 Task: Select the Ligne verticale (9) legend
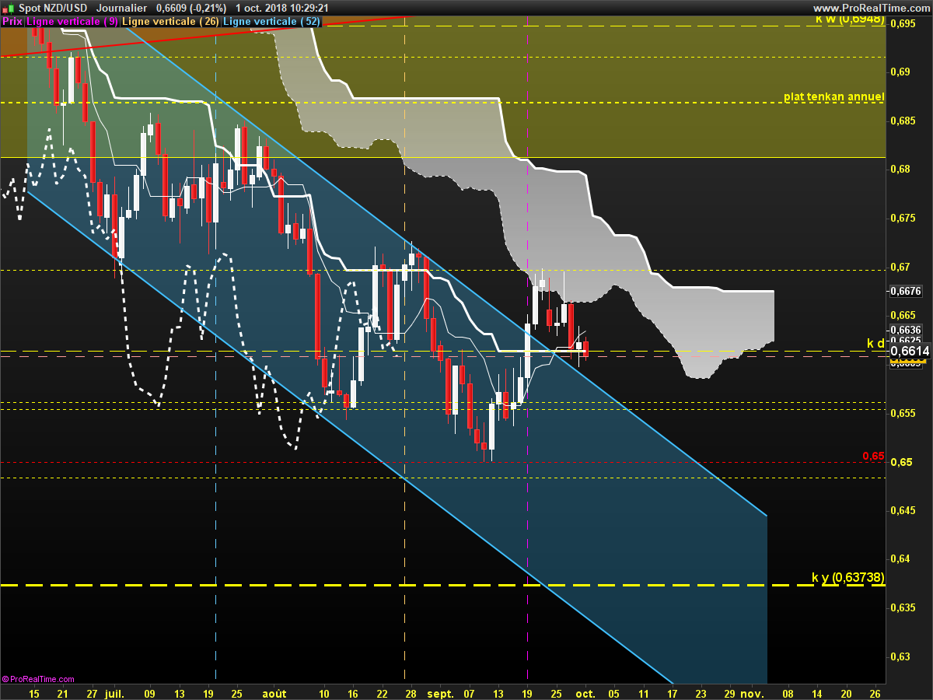pos(73,22)
